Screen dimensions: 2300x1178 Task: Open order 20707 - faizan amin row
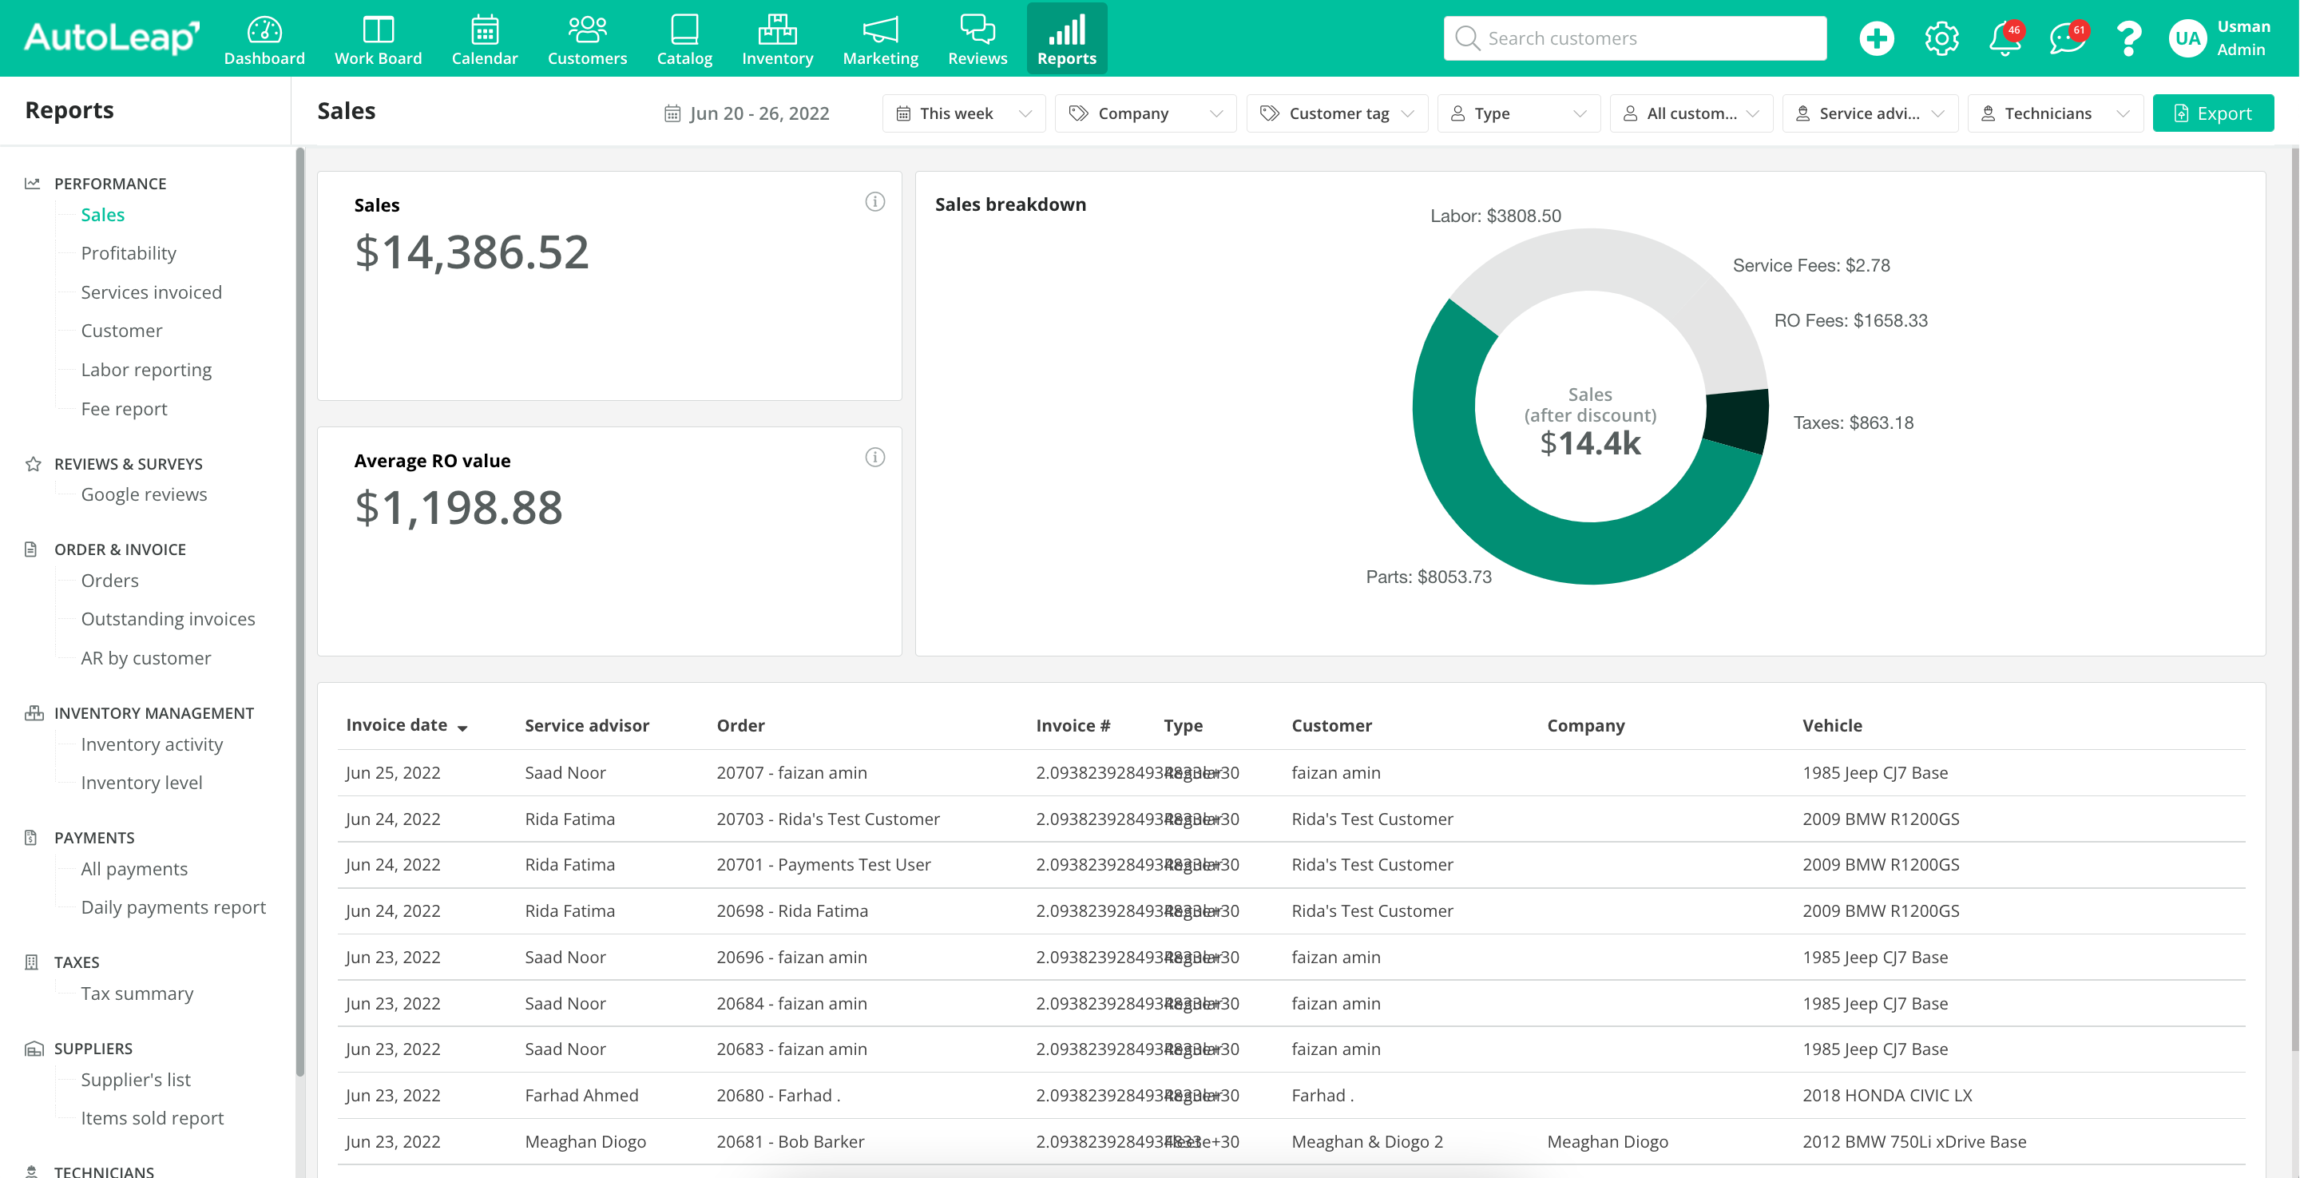point(791,772)
